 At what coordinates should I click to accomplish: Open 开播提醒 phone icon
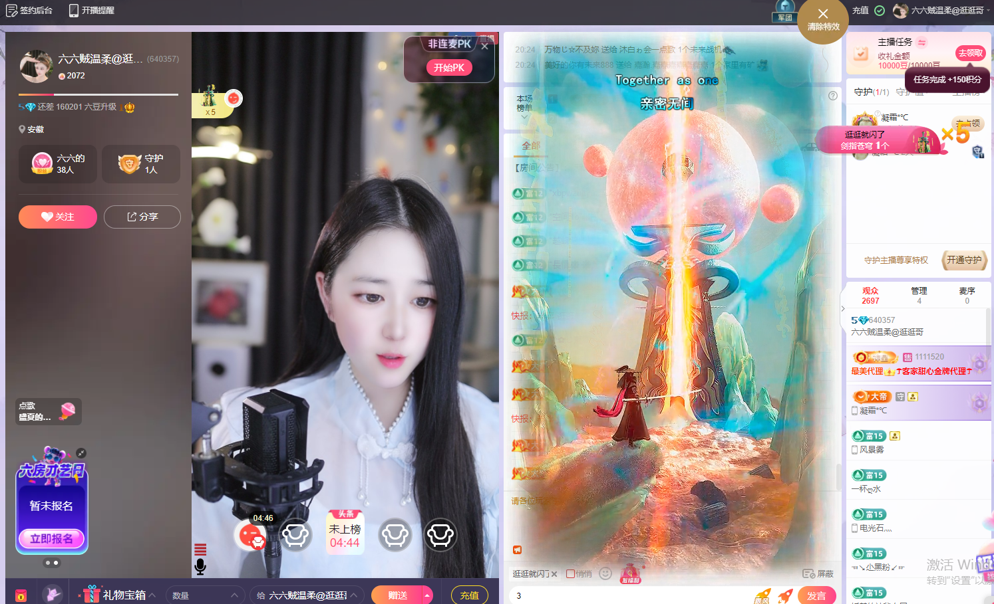(x=74, y=11)
